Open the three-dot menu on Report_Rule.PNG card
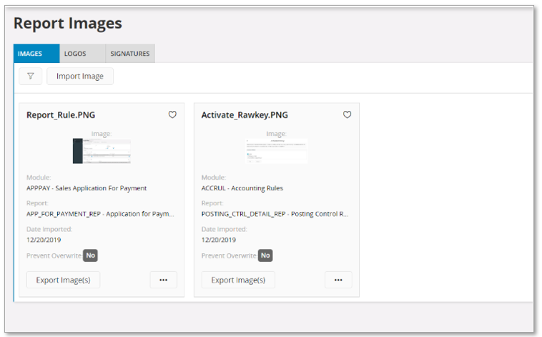542x337 pixels. pyautogui.click(x=163, y=280)
